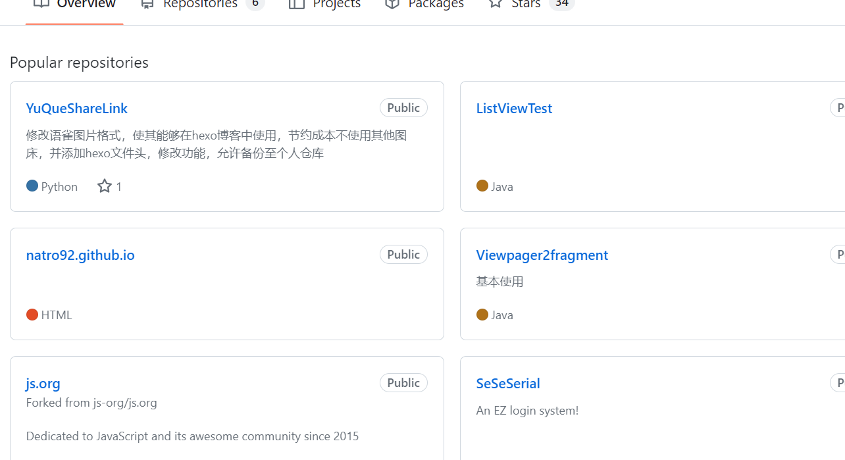
Task: Click the Forked from js-org/js.org text
Action: click(91, 403)
